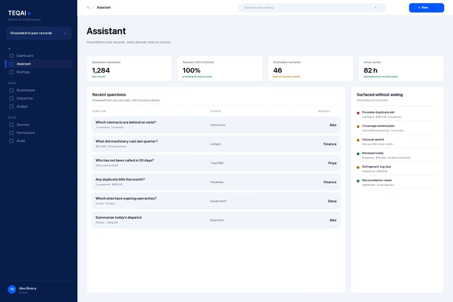Click the SOURCE column header
This screenshot has width=453, height=302.
tap(215, 111)
